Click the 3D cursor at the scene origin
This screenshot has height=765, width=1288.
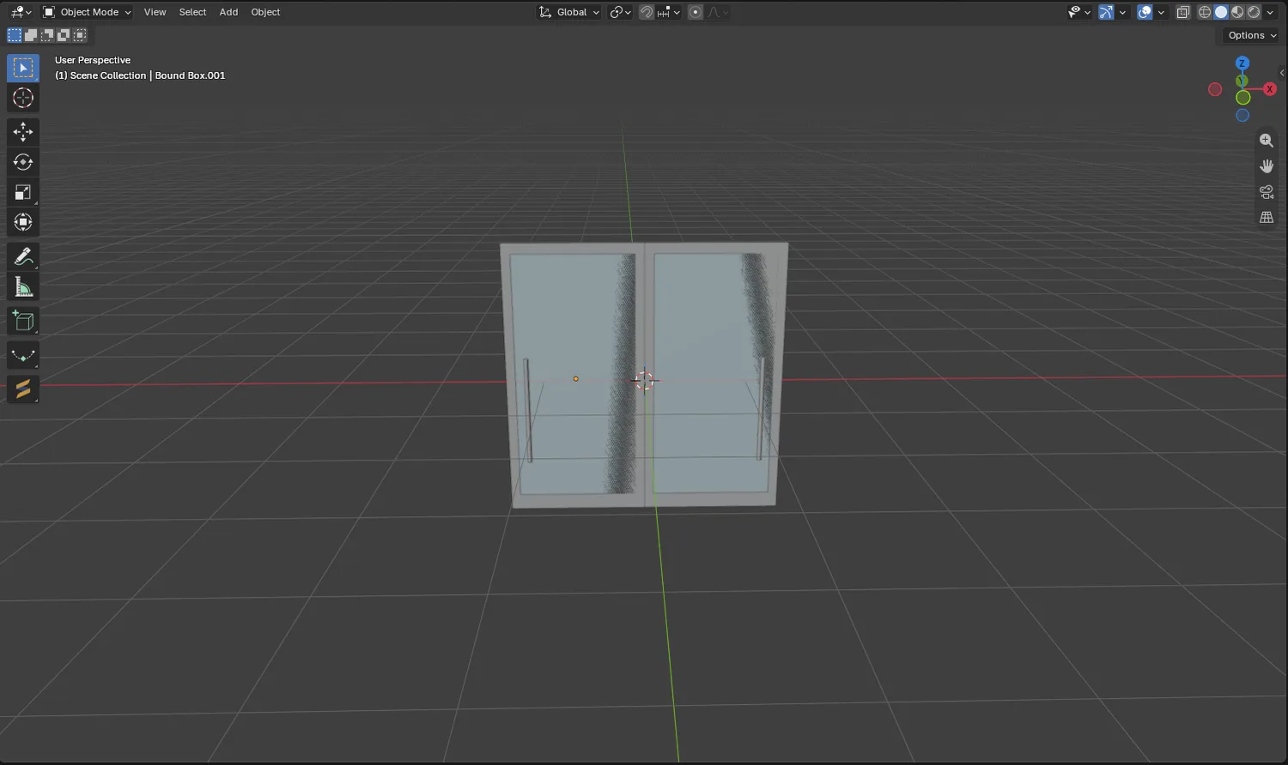(x=644, y=380)
